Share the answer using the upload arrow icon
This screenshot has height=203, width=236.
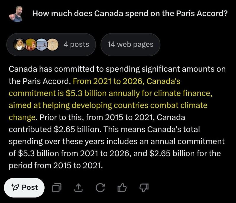click(78, 187)
